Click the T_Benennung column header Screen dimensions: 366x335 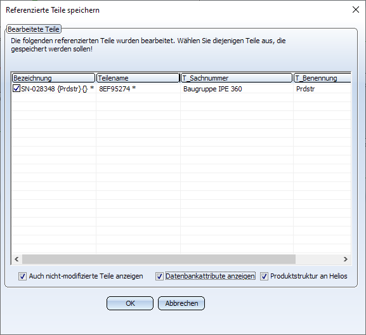322,78
